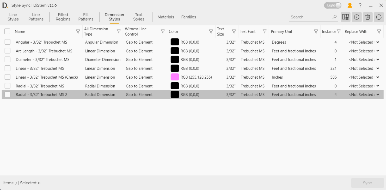
Task: Open the user account icon
Action: (350, 5)
